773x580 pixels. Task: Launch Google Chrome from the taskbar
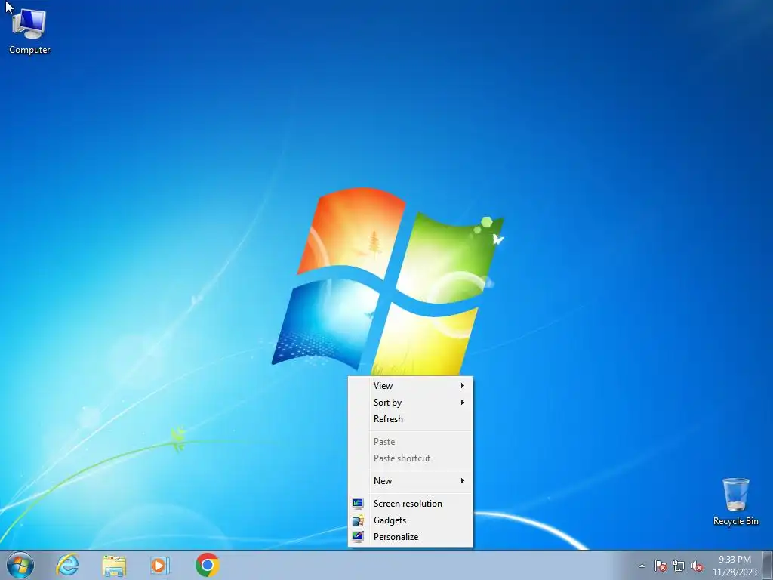click(x=207, y=565)
